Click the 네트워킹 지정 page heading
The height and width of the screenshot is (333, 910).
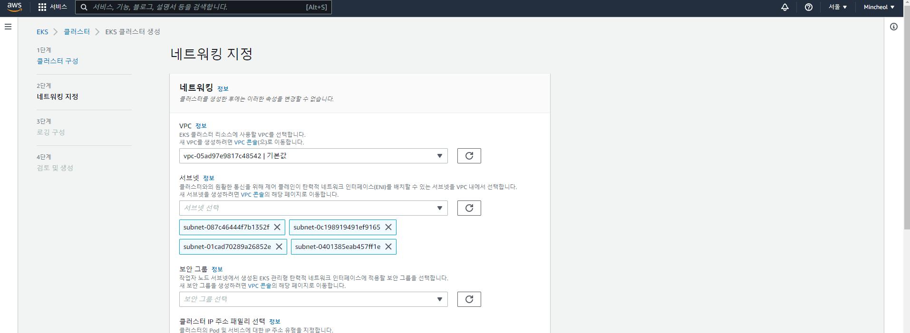(x=211, y=54)
